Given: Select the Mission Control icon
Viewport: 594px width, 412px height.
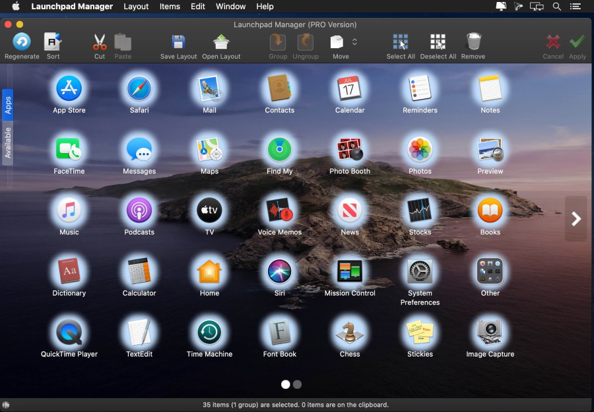Looking at the screenshot, I should coord(350,271).
